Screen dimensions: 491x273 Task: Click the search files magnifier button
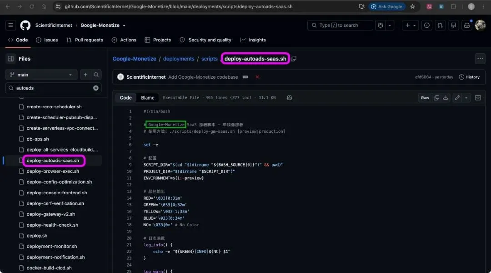(96, 75)
